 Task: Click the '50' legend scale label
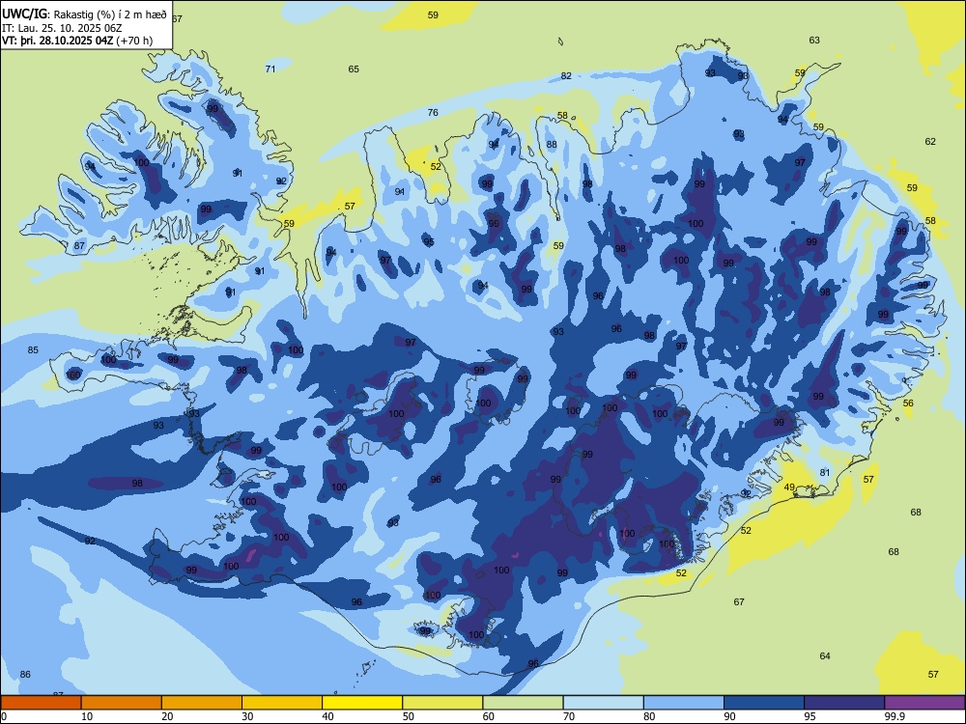(408, 716)
